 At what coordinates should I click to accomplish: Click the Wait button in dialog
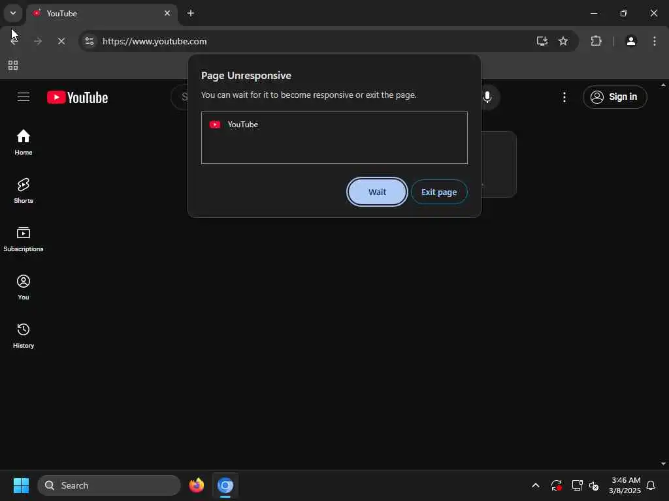pyautogui.click(x=377, y=192)
